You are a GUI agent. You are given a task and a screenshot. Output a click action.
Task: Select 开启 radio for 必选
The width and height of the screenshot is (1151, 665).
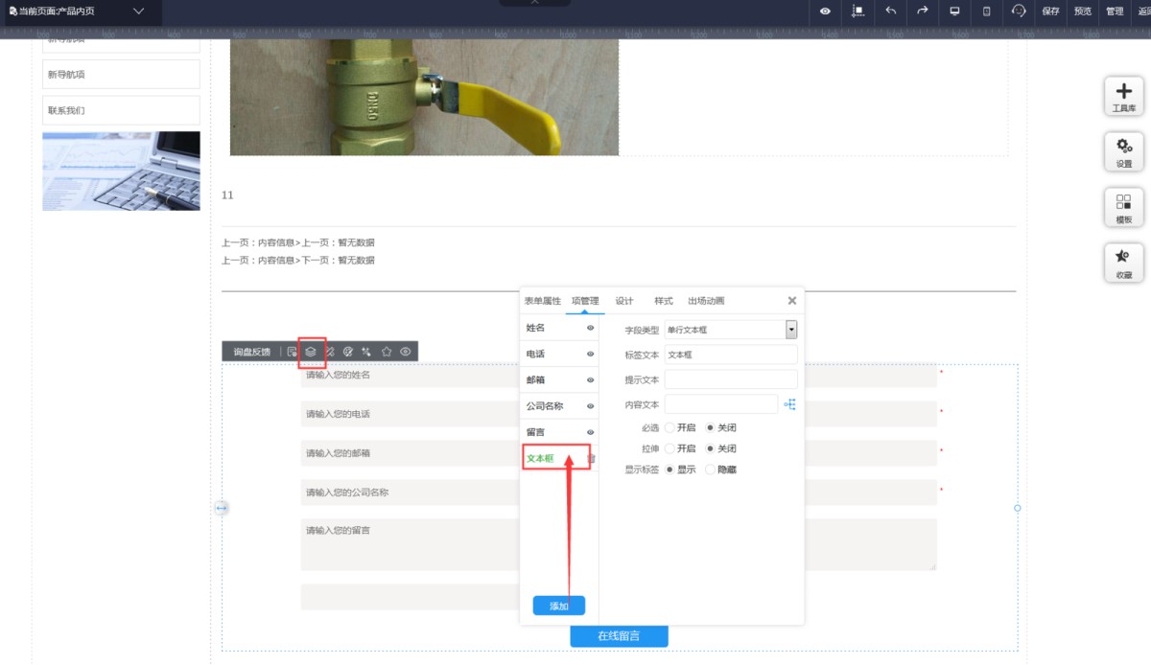pyautogui.click(x=669, y=427)
